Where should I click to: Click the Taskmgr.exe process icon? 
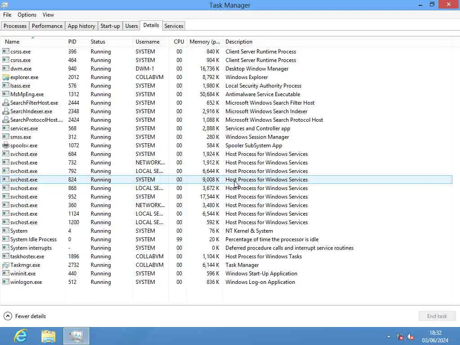[5, 265]
